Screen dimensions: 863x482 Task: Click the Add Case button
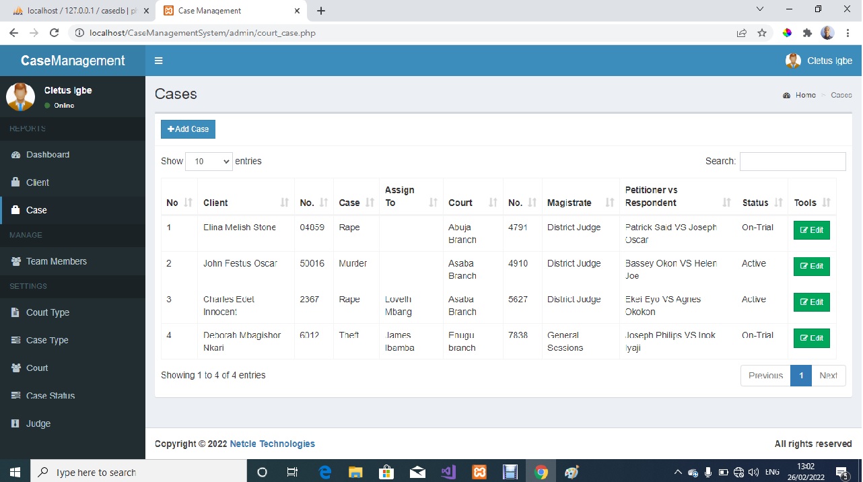tap(187, 129)
